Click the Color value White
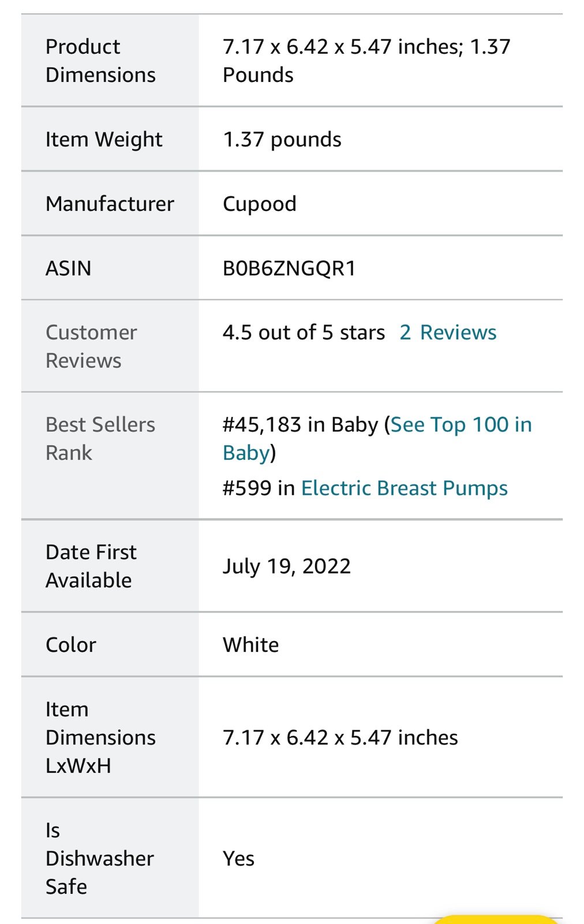The image size is (584, 924). click(x=251, y=645)
